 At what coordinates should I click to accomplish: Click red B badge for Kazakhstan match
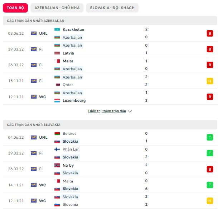210,33
